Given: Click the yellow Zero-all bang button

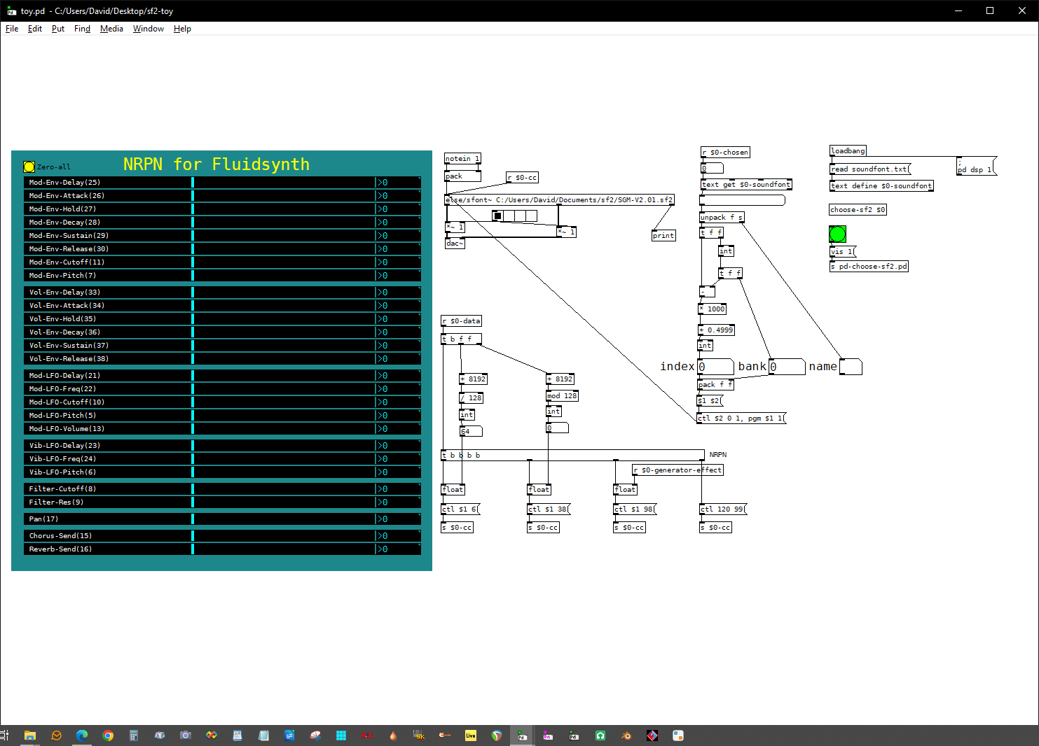Looking at the screenshot, I should 29,167.
